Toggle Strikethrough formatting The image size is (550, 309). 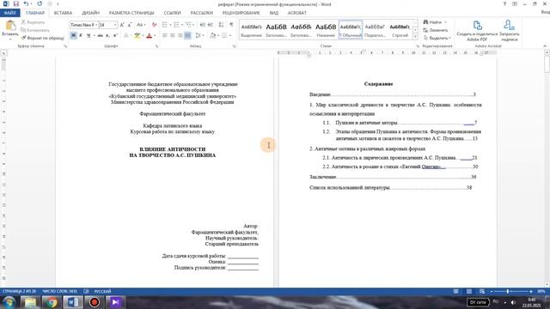pyautogui.click(x=100, y=35)
